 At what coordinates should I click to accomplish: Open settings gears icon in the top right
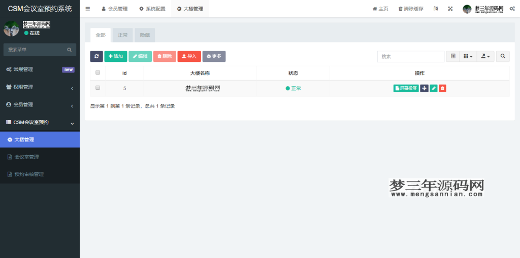pyautogui.click(x=512, y=9)
